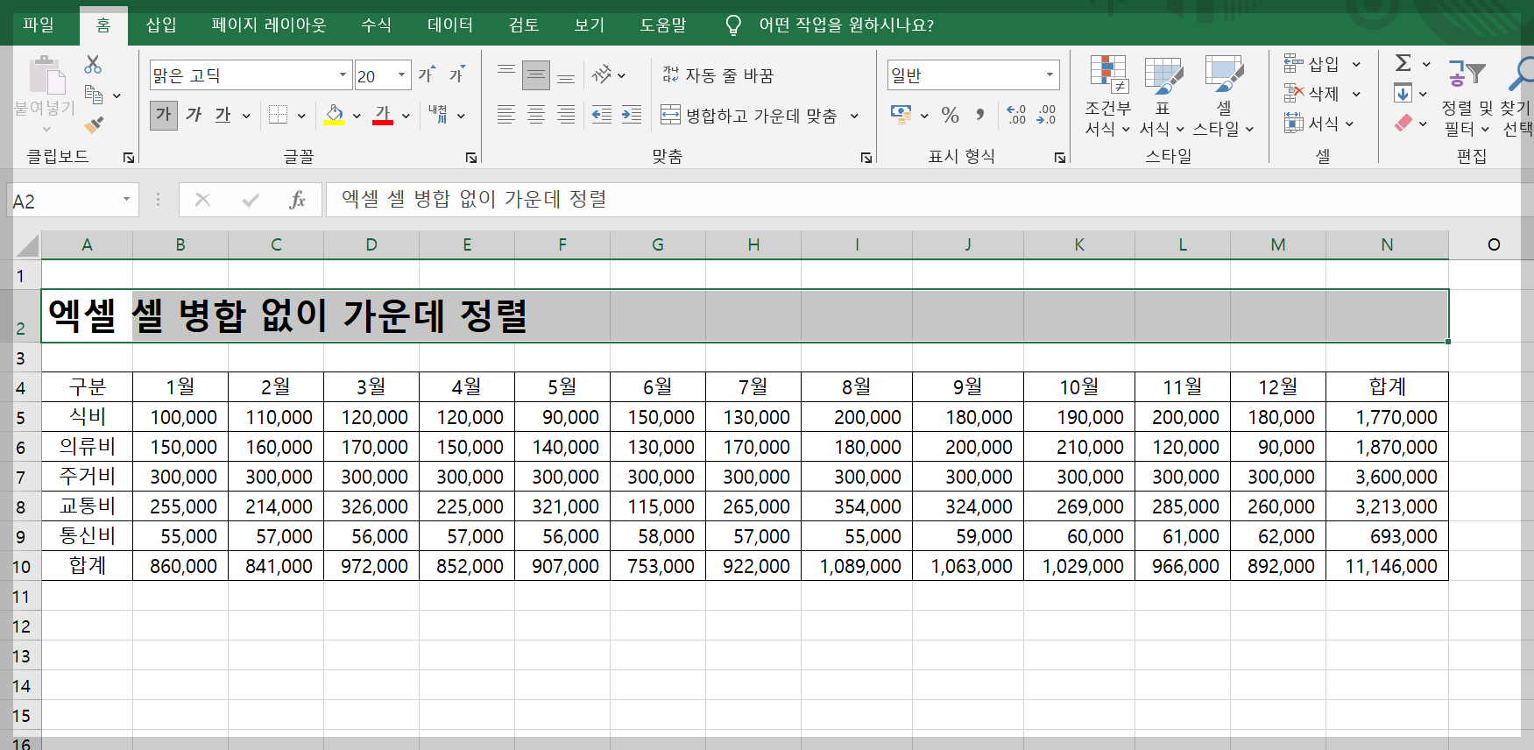Decrease indent icon
The image size is (1534, 750).
point(601,115)
